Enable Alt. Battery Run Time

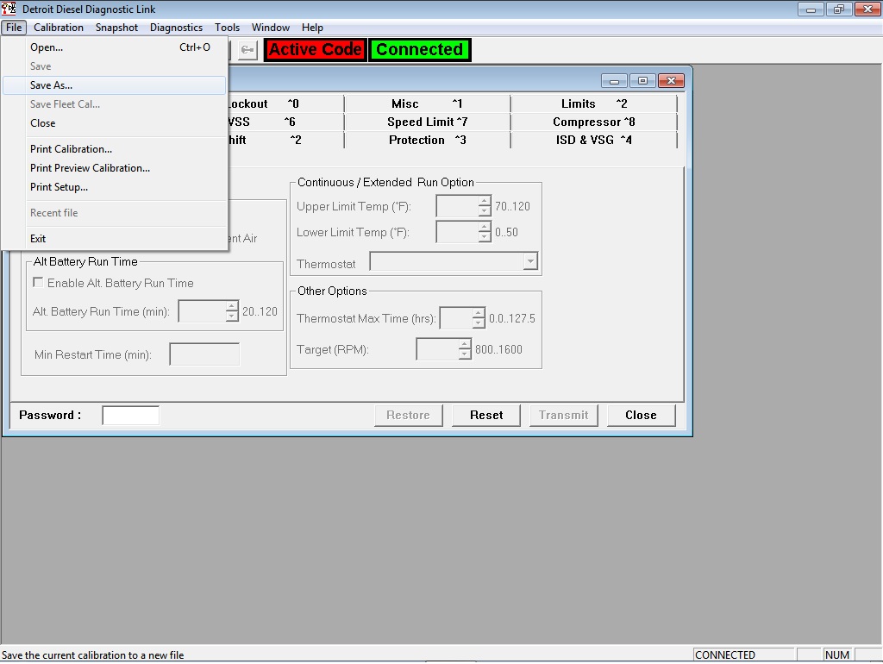38,282
